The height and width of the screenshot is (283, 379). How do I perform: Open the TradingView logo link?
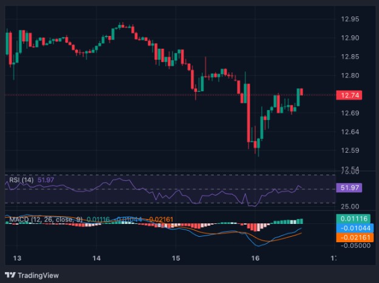coord(32,275)
